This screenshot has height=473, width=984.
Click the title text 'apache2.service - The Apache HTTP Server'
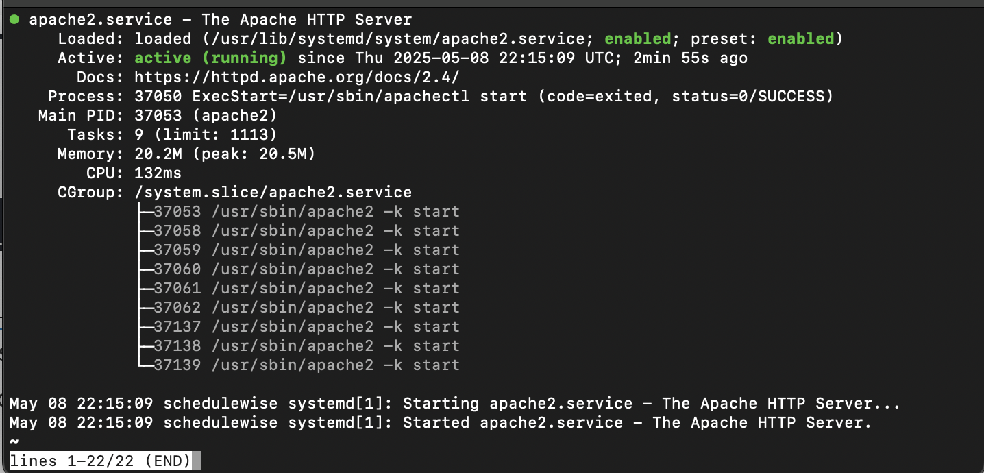221,20
